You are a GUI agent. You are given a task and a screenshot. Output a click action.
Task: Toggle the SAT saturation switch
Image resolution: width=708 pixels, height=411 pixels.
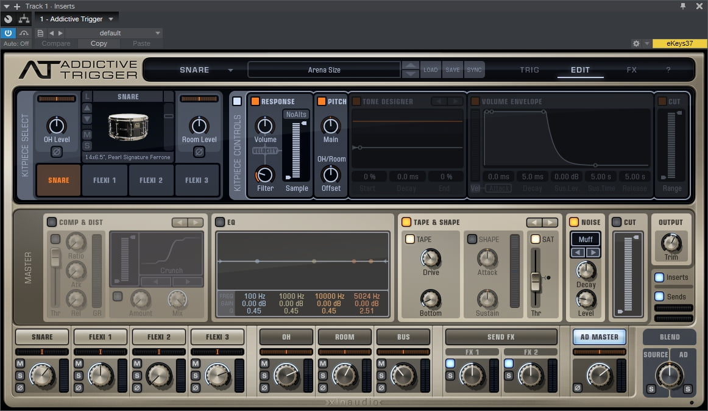[536, 239]
